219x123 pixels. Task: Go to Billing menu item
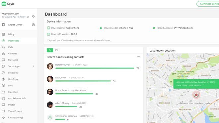pyautogui.click(x=11, y=34)
